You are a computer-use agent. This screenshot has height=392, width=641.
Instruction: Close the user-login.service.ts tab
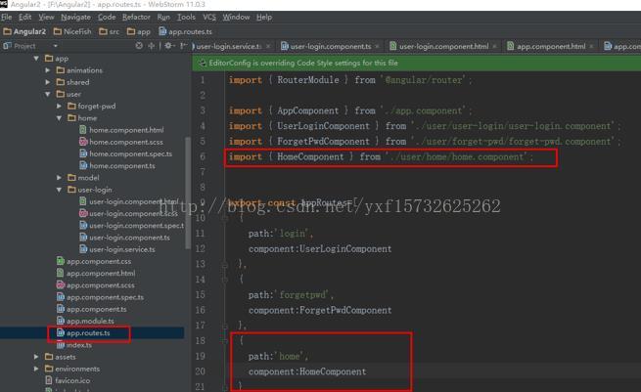268,46
